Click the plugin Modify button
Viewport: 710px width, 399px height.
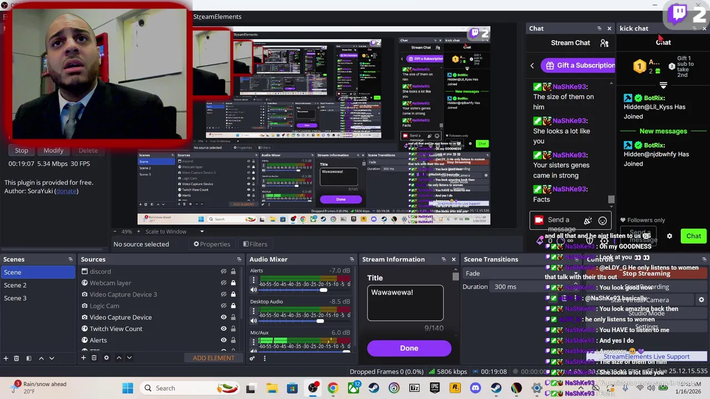(x=54, y=150)
